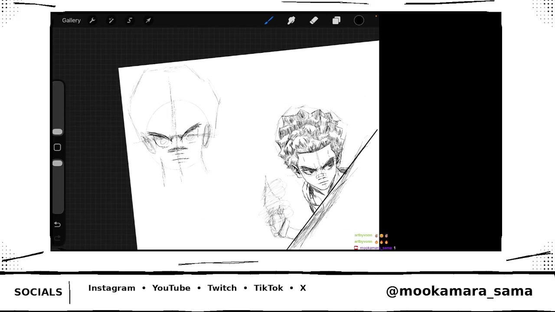Click the brush size slider handle

tap(58, 132)
